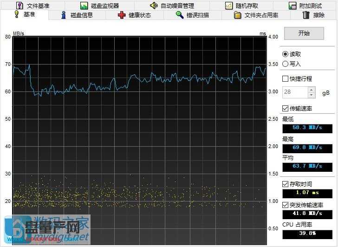Click the 随机存取 tab icon

click(229, 6)
